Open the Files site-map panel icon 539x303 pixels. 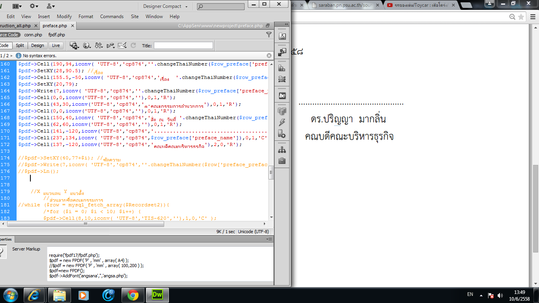pyautogui.click(x=282, y=150)
